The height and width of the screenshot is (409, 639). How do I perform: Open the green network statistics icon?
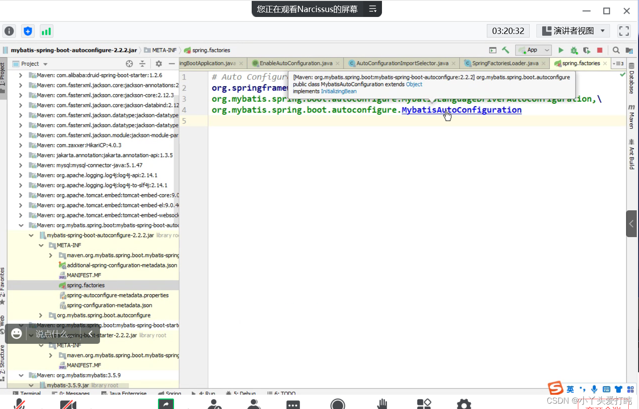(46, 31)
